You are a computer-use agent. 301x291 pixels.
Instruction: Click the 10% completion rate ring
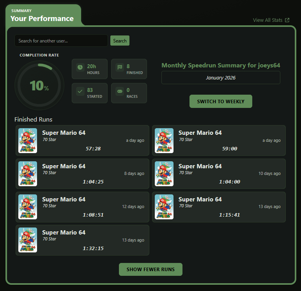pyautogui.click(x=39, y=85)
